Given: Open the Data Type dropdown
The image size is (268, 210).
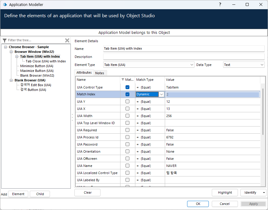Looking at the screenshot, I should coord(262,65).
